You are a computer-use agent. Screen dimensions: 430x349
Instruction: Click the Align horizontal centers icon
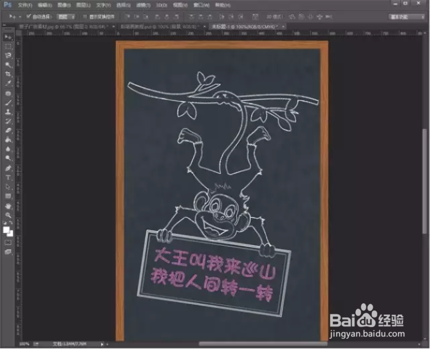[x=167, y=17]
